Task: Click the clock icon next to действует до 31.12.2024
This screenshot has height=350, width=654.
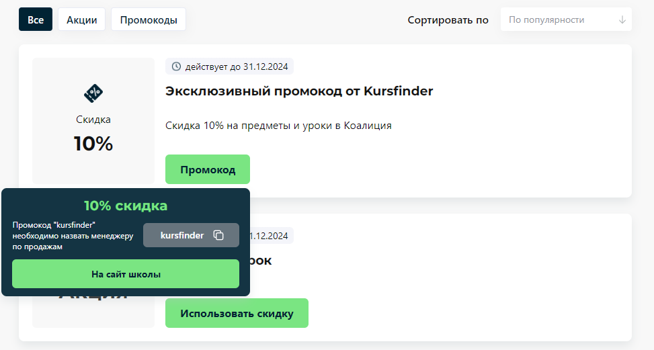Action: pos(176,67)
